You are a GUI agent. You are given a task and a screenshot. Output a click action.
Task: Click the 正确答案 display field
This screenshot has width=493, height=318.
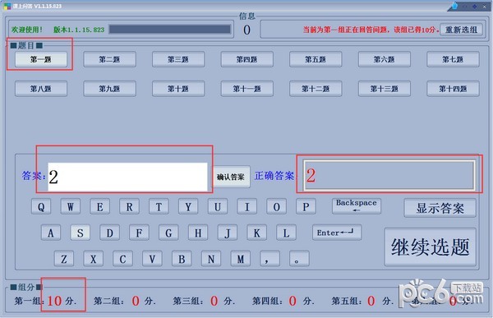389,176
